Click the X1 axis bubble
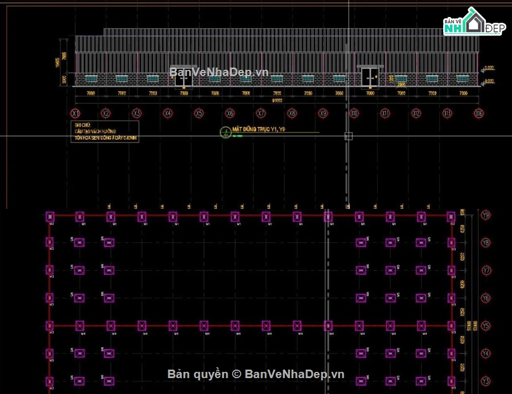This screenshot has height=394, width=512. tap(76, 114)
